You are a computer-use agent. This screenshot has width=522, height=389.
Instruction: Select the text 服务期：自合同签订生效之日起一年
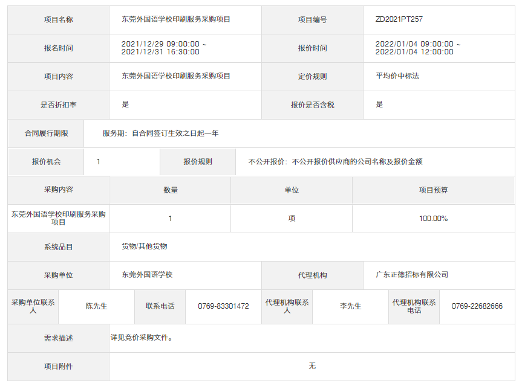(x=160, y=133)
